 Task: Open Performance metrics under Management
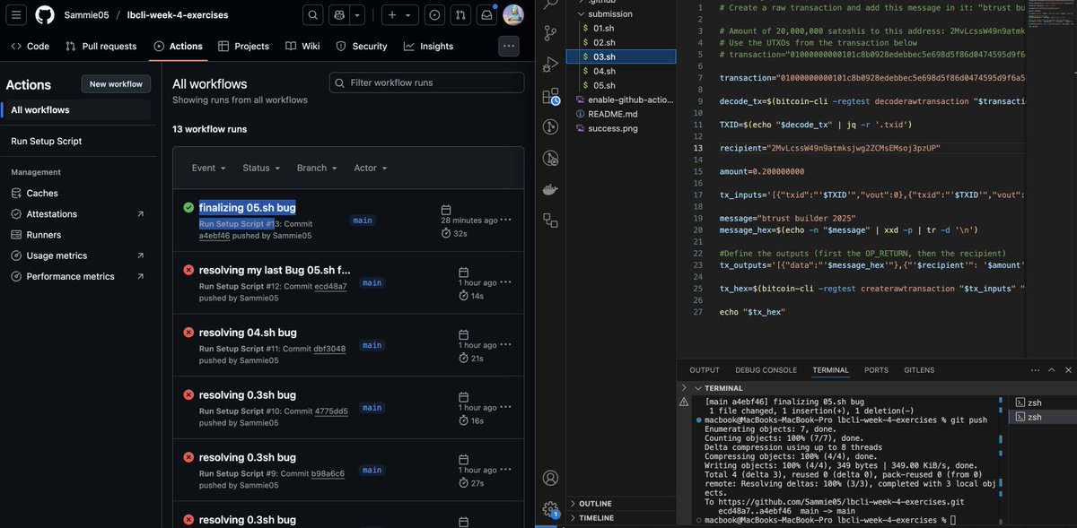pyautogui.click(x=76, y=276)
